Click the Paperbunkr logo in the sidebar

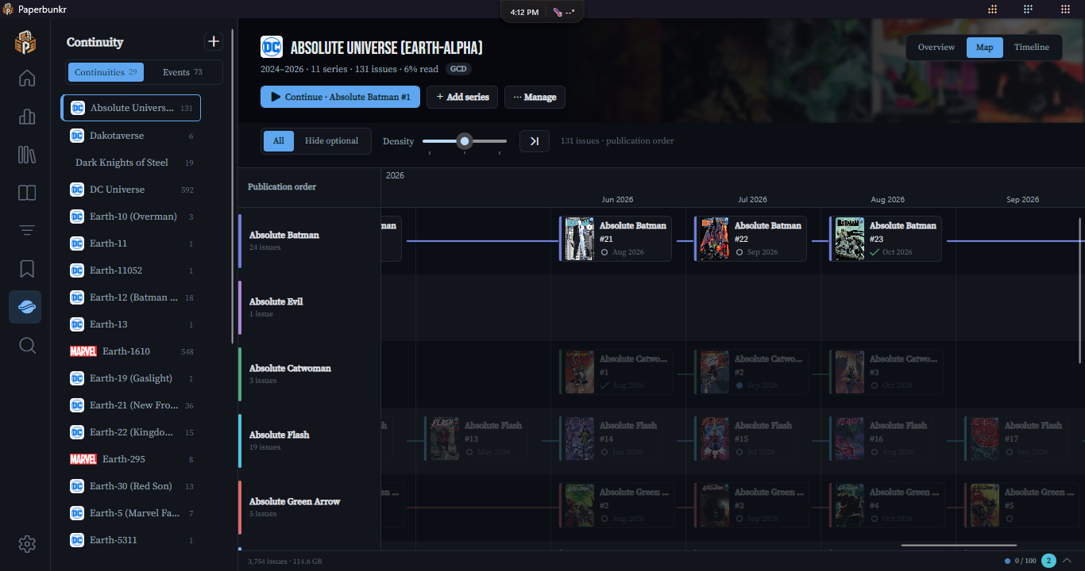25,41
